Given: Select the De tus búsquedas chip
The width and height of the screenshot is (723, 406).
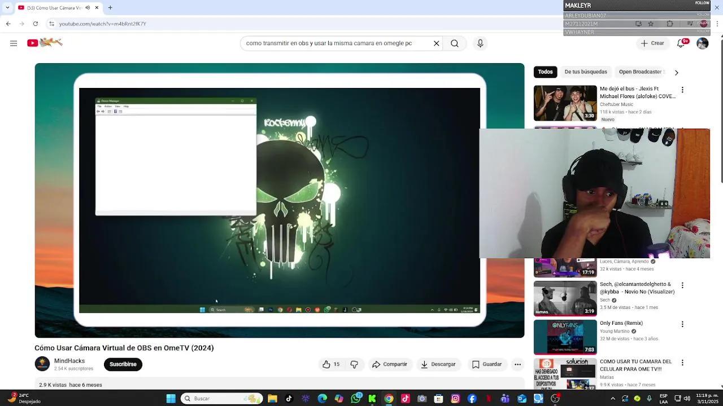Looking at the screenshot, I should [x=586, y=72].
